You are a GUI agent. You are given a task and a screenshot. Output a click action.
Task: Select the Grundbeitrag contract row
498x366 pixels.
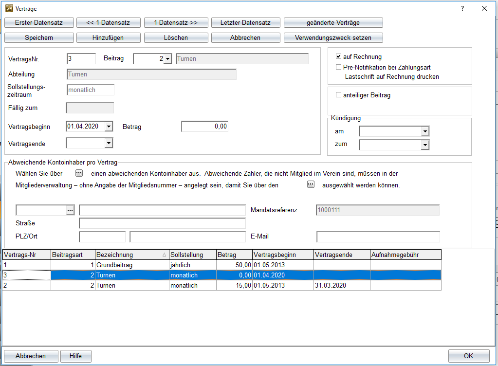pyautogui.click(x=114, y=265)
